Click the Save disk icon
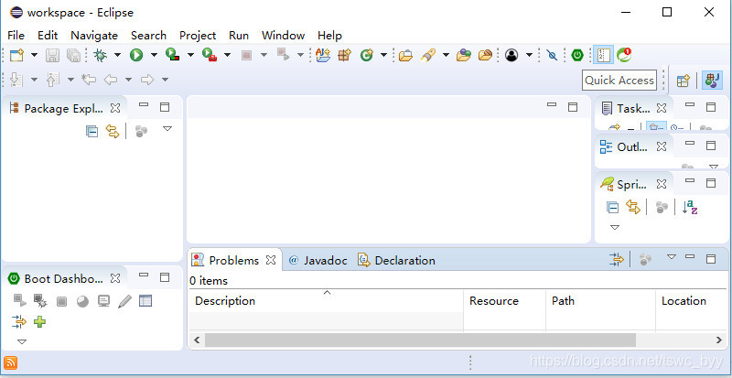 (x=52, y=55)
